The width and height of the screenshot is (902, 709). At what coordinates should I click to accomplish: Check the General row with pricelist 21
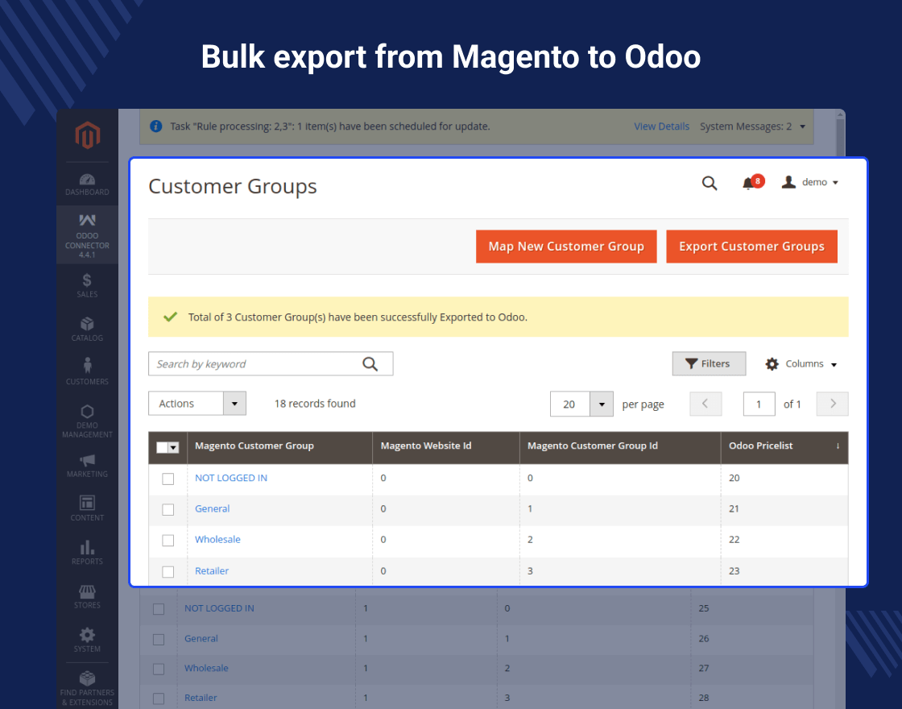[168, 509]
